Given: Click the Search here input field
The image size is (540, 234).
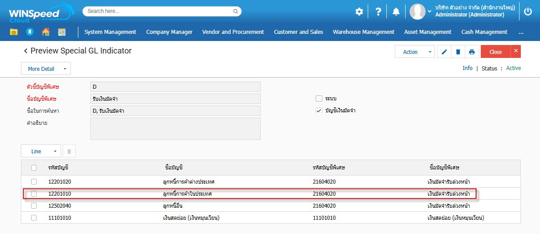Looking at the screenshot, I should pyautogui.click(x=162, y=11).
